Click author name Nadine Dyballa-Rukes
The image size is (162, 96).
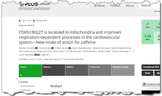click(x=121, y=48)
